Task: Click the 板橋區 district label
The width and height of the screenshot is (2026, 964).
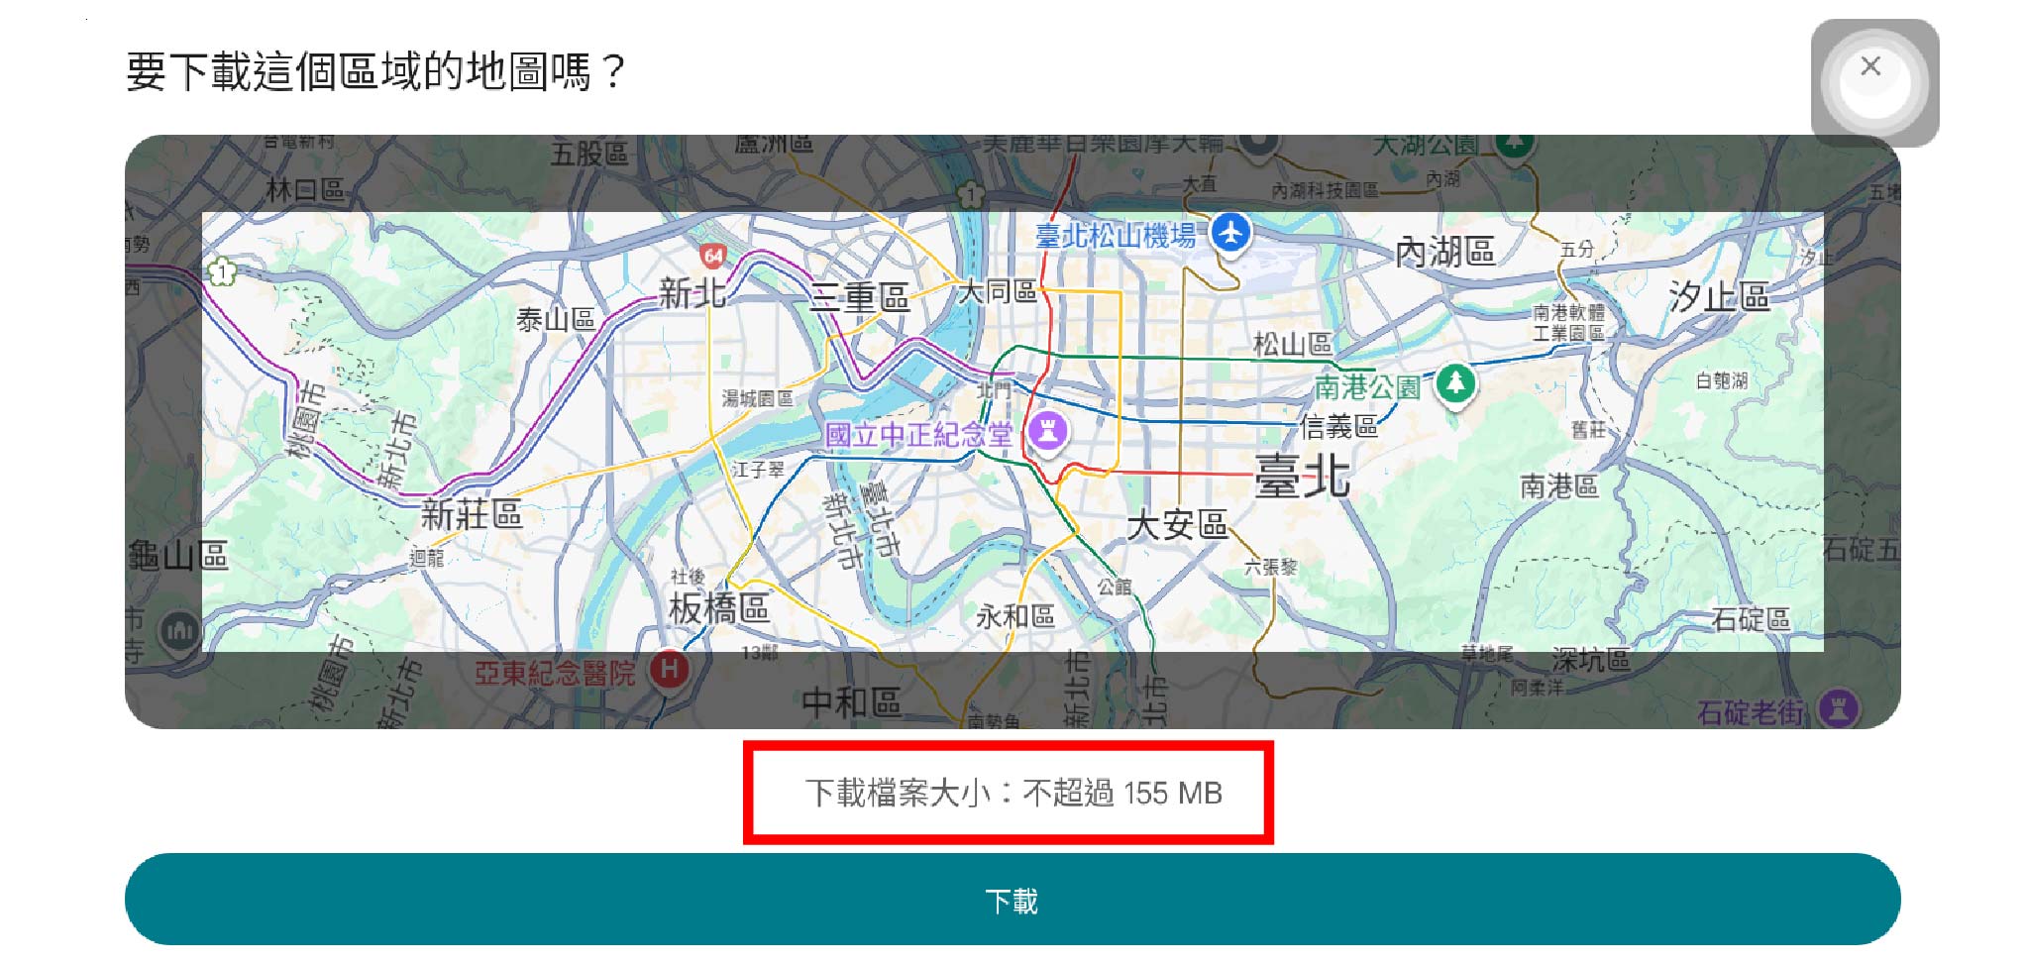Action: point(718,607)
